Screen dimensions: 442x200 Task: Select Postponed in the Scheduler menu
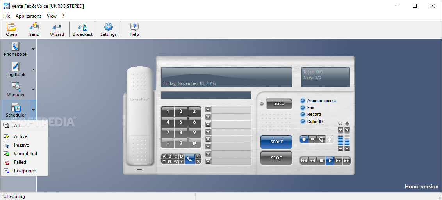point(25,171)
